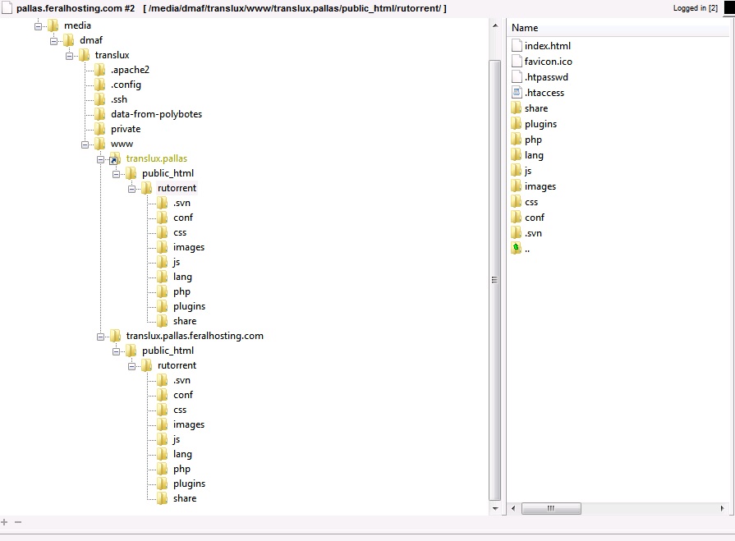Select the translux.pallas tree entry
The image size is (735, 541).
coord(157,158)
